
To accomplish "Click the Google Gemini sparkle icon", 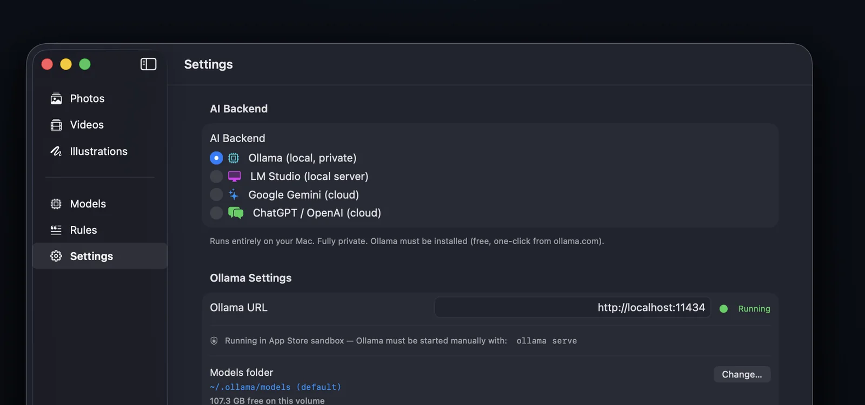I will coord(234,194).
